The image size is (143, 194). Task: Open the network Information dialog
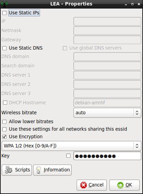tap(52, 170)
